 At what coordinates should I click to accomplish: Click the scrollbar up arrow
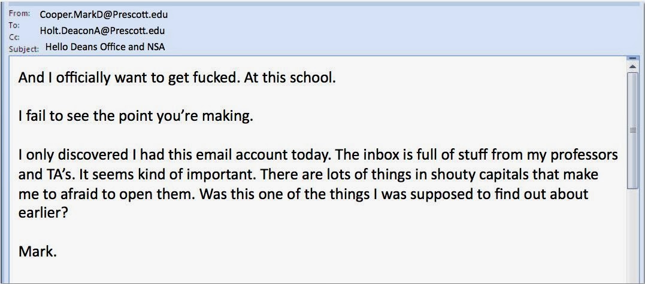[x=633, y=65]
